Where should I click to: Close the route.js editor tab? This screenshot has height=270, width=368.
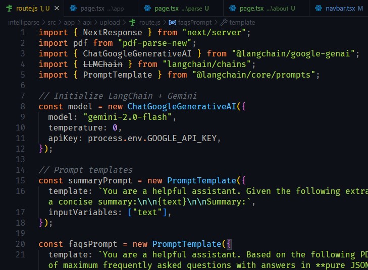pos(56,9)
